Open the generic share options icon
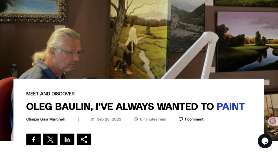 coord(84,139)
